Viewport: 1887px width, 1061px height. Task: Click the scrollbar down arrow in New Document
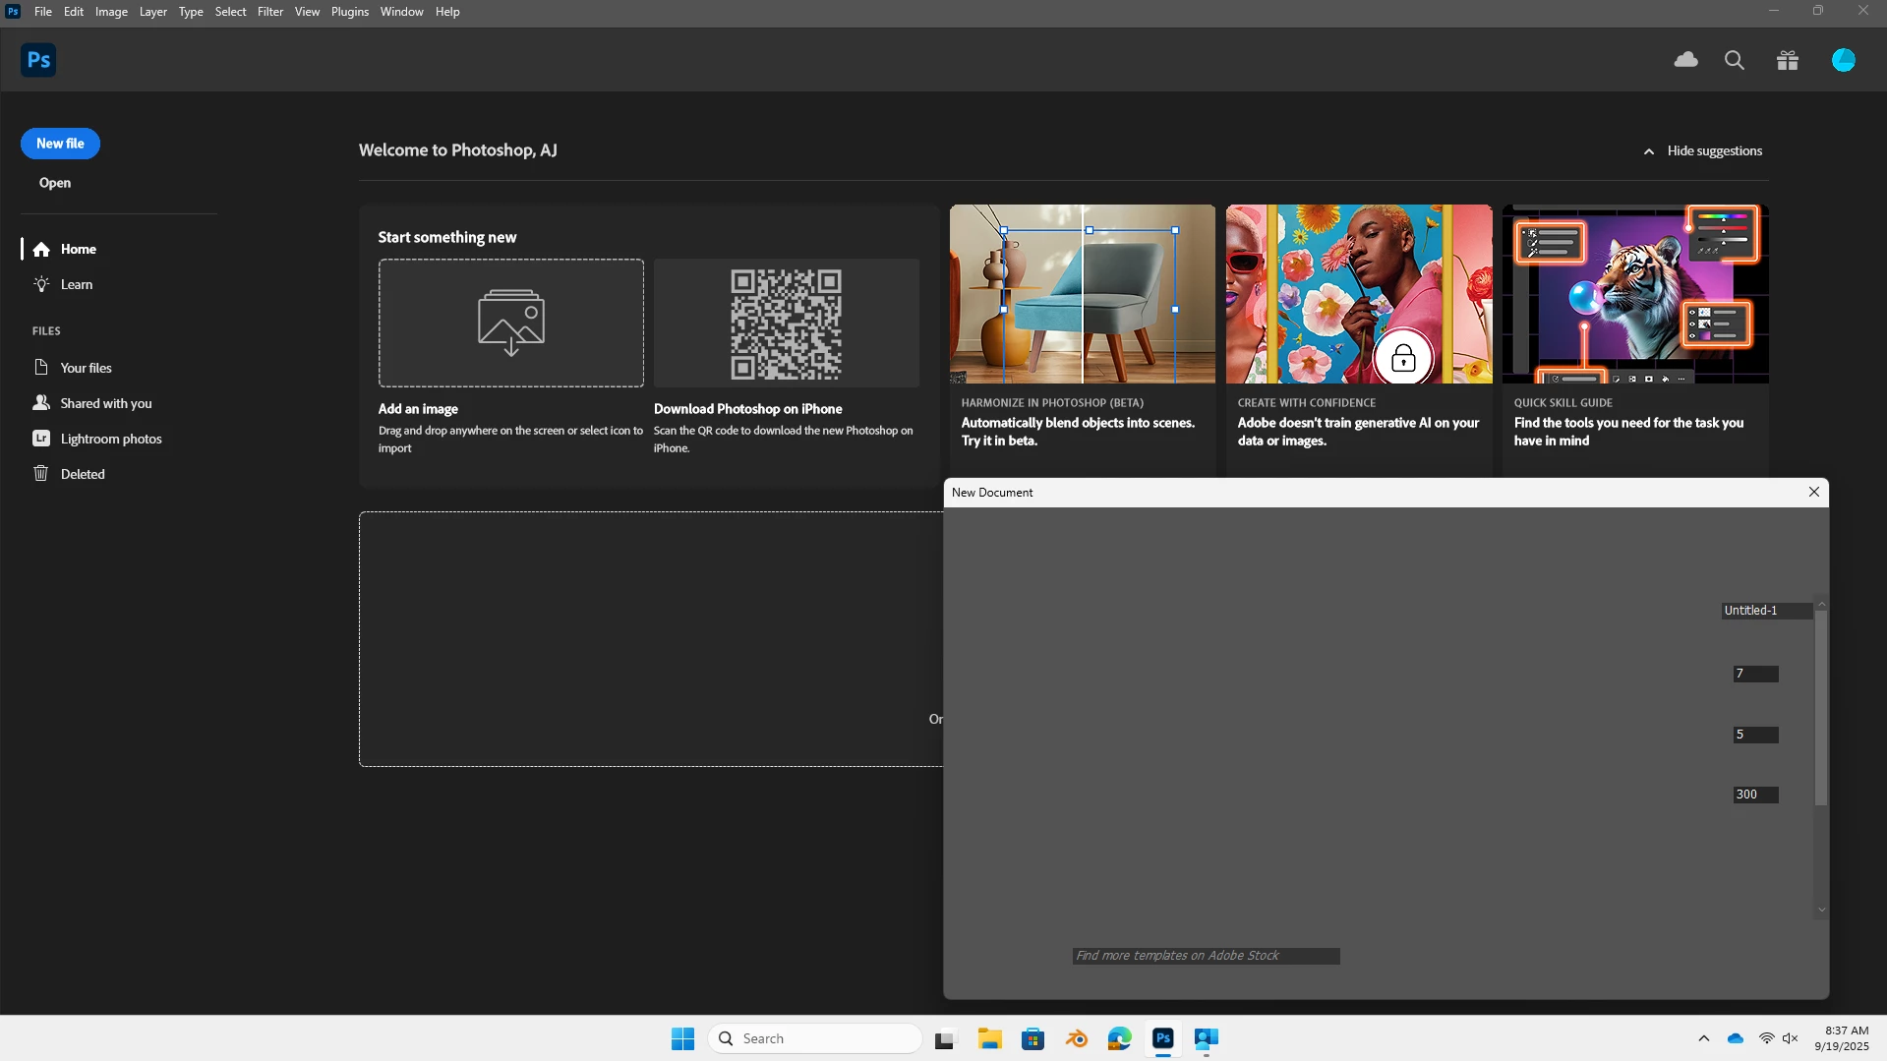click(1821, 911)
